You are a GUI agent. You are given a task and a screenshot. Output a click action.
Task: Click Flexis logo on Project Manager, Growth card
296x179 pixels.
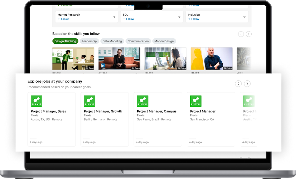click(89, 101)
